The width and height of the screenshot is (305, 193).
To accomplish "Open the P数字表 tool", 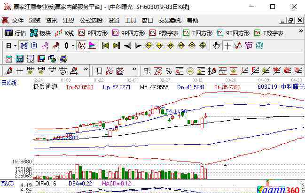I will (164, 33).
